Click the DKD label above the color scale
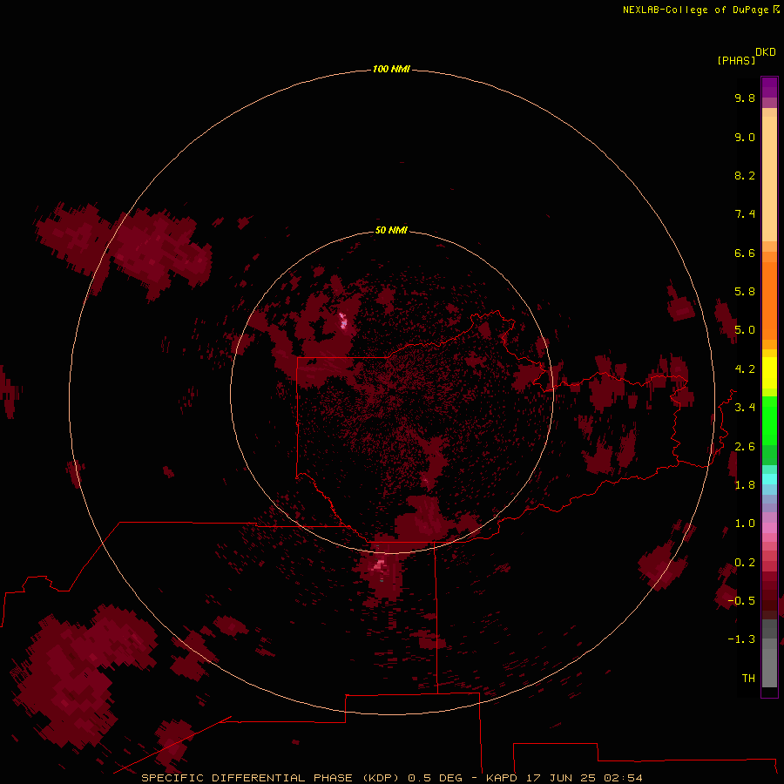 point(766,52)
